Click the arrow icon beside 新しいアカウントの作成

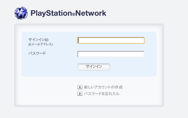pyautogui.click(x=80, y=87)
